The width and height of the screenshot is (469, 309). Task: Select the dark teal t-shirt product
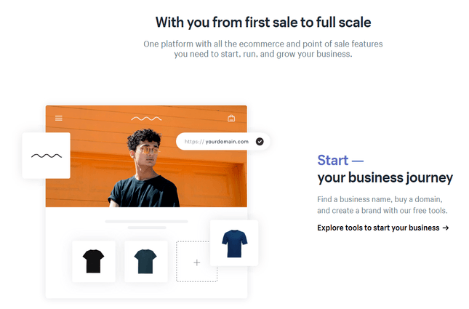tap(145, 260)
